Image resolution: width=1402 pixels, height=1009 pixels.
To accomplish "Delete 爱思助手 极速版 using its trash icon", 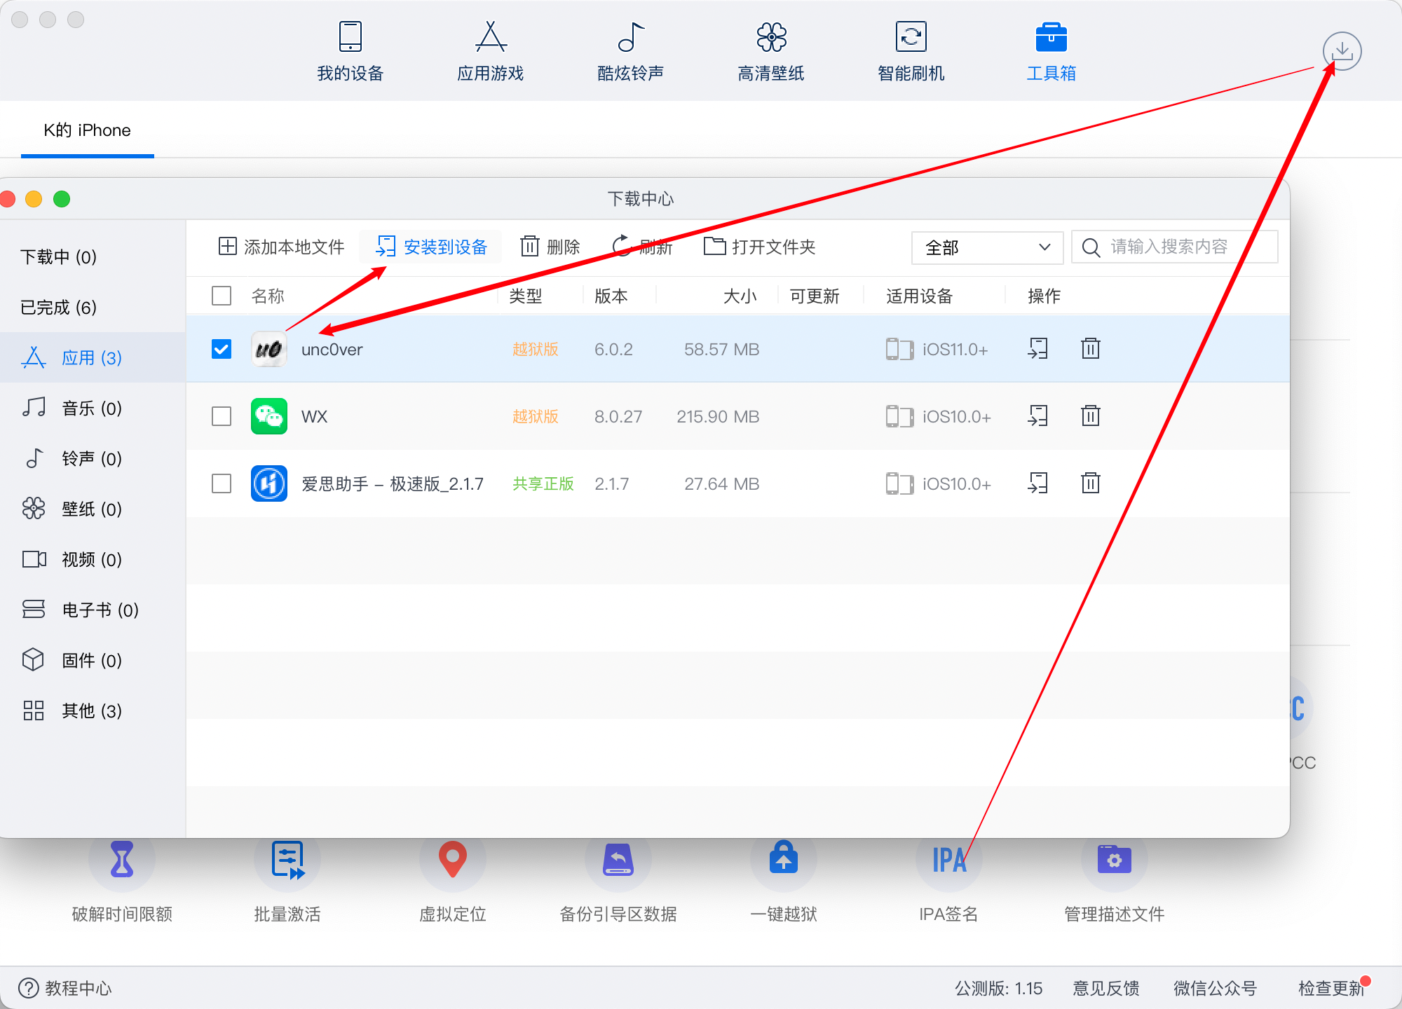I will click(1090, 483).
